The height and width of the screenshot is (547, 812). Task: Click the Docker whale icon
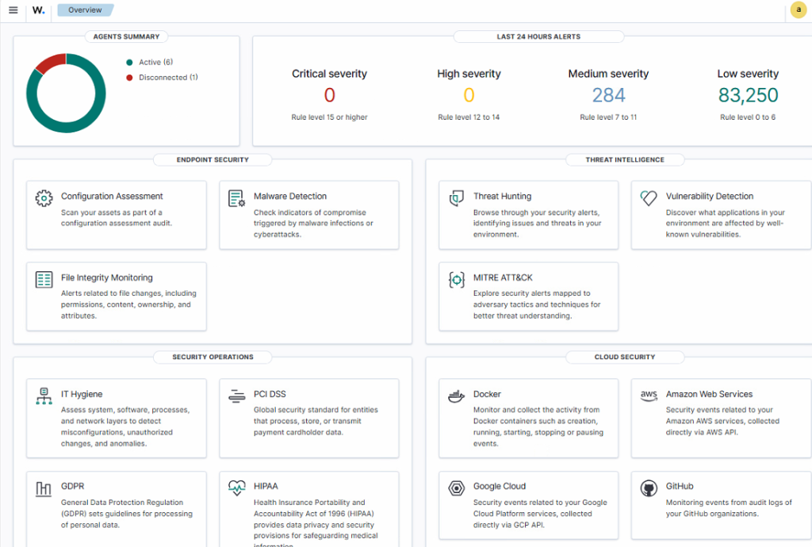tap(456, 396)
